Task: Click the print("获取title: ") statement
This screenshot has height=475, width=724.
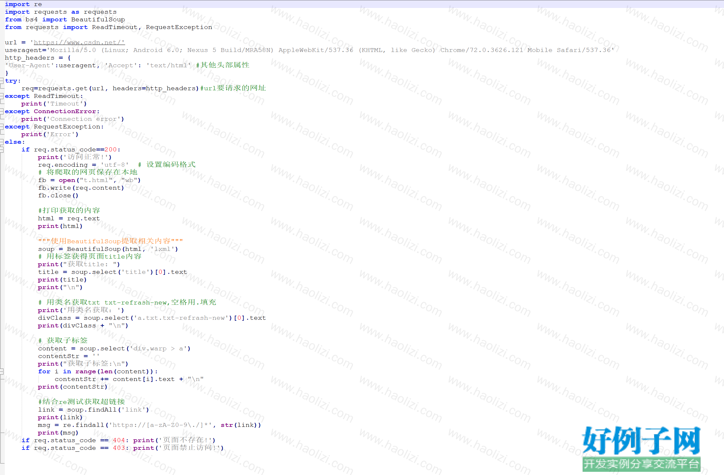Action: point(79,264)
